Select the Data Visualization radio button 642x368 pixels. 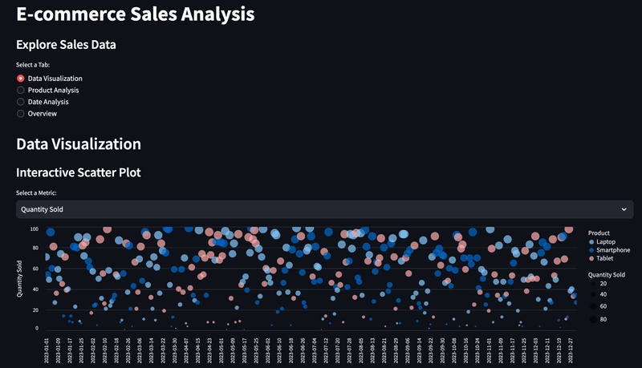pos(21,78)
